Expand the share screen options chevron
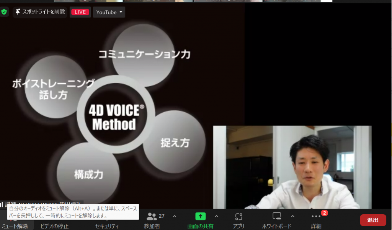The height and width of the screenshot is (230, 392). coord(217,216)
